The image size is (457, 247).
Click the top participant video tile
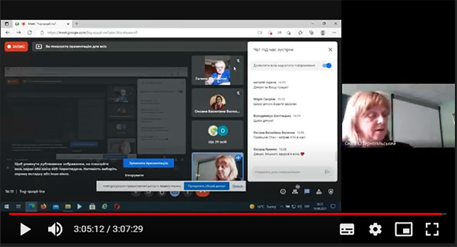coord(218,70)
